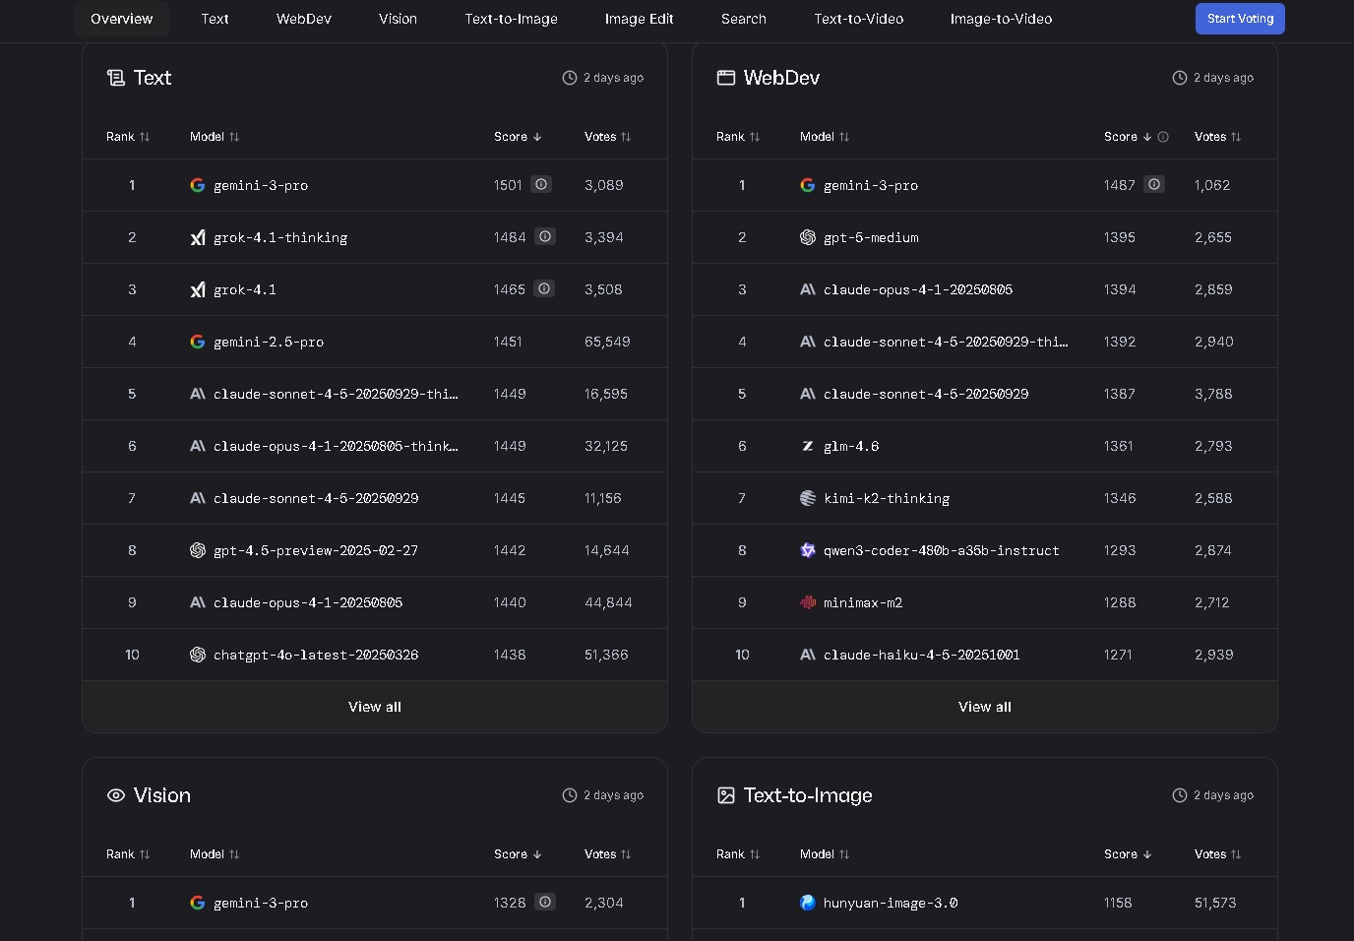Image resolution: width=1354 pixels, height=941 pixels.
Task: Switch to the Image-to-Video tab
Action: pos(1002,19)
